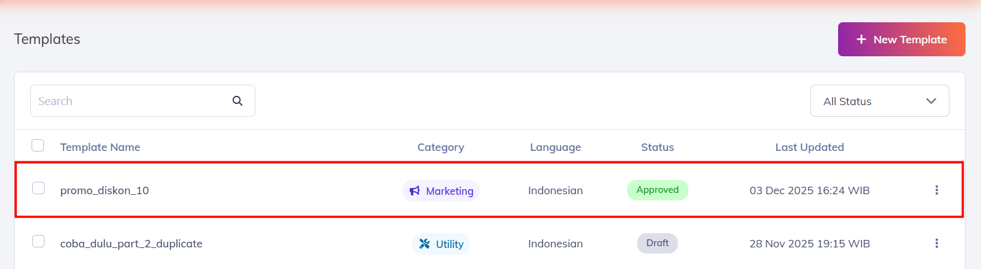The height and width of the screenshot is (269, 981).
Task: Focus the Search input field
Action: [x=130, y=101]
